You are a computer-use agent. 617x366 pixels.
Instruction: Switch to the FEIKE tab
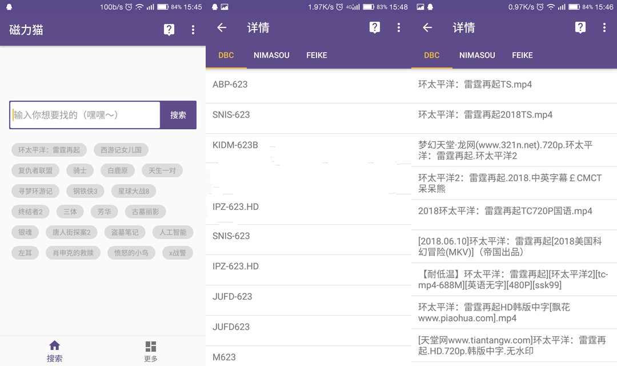tap(316, 55)
